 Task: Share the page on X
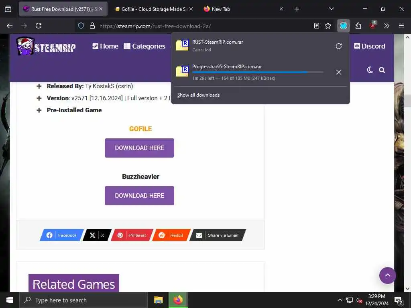[97, 235]
